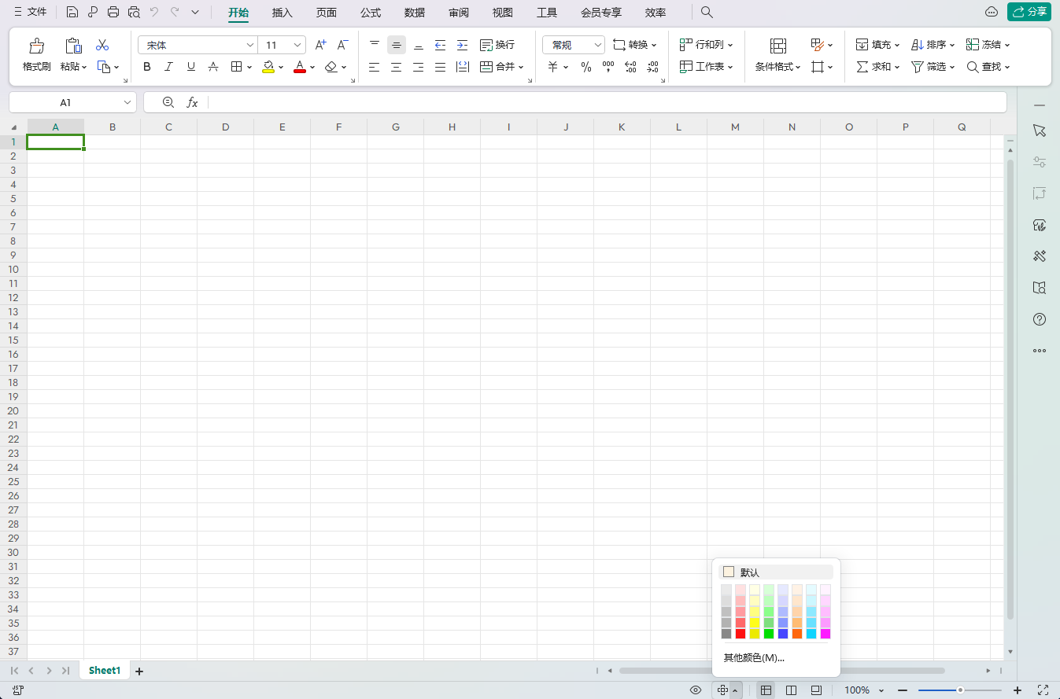This screenshot has height=699, width=1060.
Task: Expand the Merge (合并) dropdown
Action: click(x=521, y=68)
